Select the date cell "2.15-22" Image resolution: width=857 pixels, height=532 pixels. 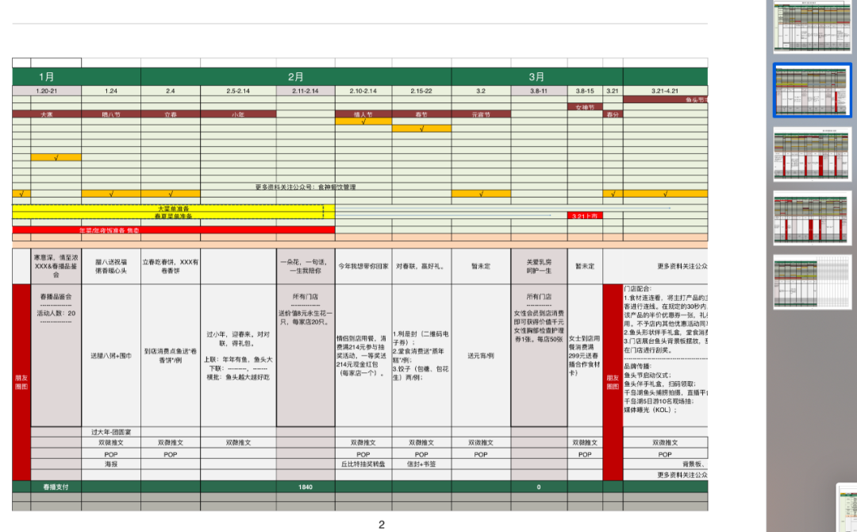[x=421, y=91]
